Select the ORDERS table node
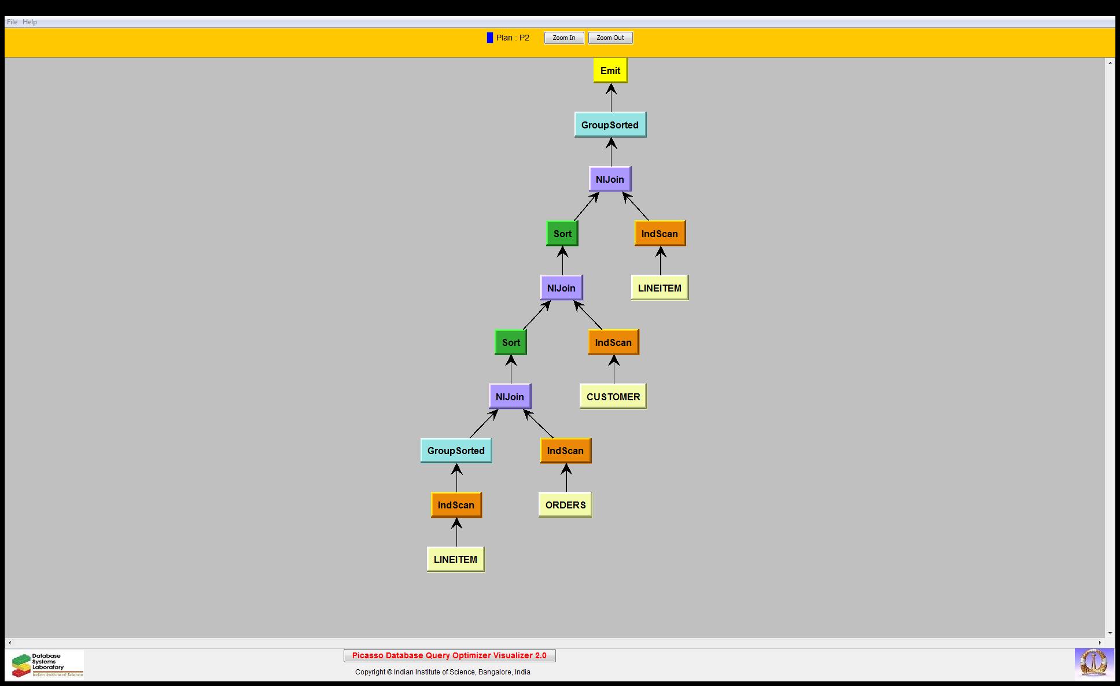This screenshot has height=686, width=1120. [565, 505]
